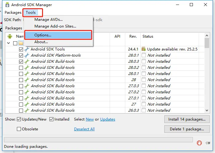Click green wrench icon of Build-tools 27.0.3
This screenshot has width=215, height=153.
(27, 86)
